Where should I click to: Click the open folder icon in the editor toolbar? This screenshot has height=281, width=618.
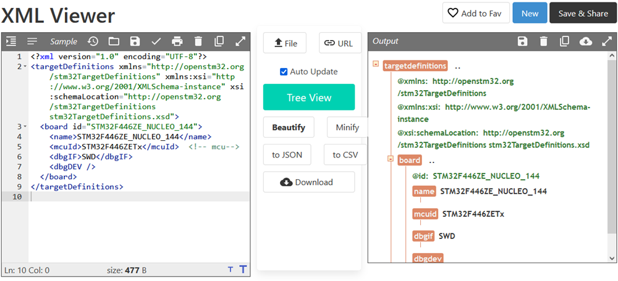coord(114,41)
